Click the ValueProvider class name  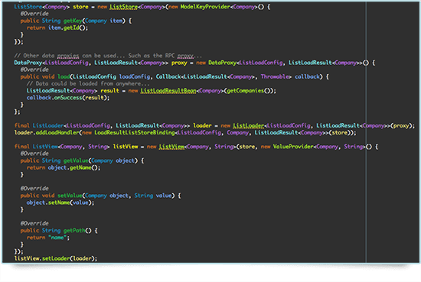click(x=293, y=147)
